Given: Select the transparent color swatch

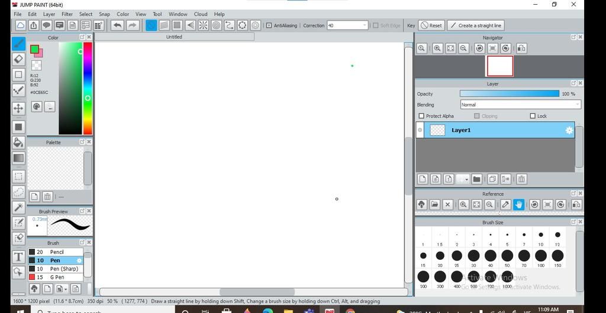Looking at the screenshot, I should click(x=36, y=65).
